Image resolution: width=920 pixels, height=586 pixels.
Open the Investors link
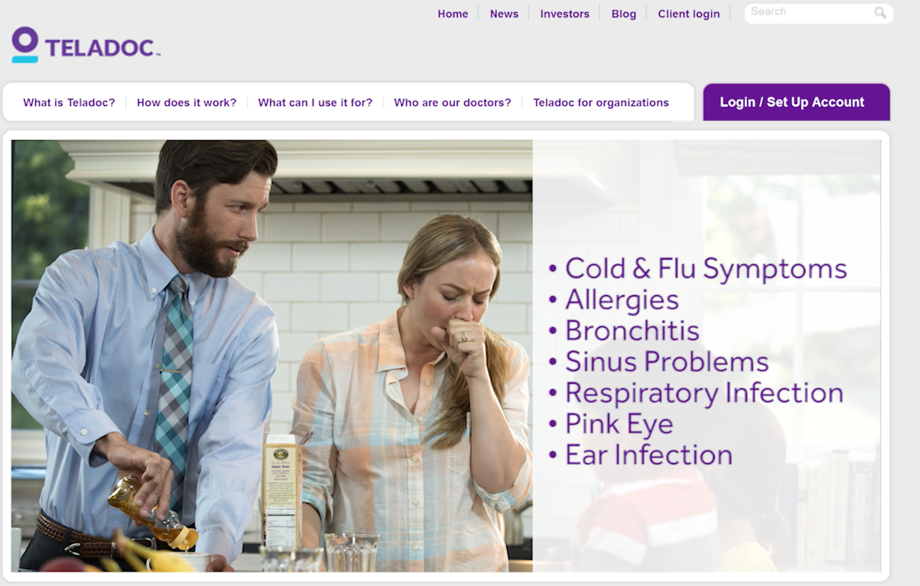coord(565,14)
